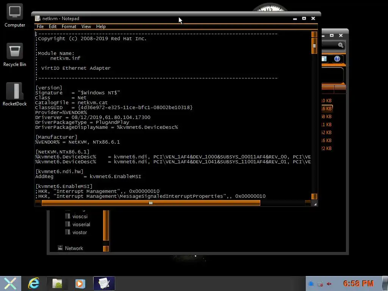Screen dimensions: 388x291
Task: Click the Explorer navigation pane scroll down arrow
Action: (x=106, y=249)
